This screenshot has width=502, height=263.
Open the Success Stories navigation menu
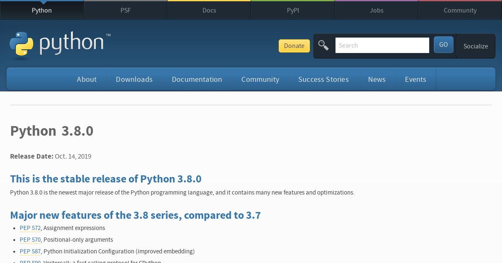(323, 79)
